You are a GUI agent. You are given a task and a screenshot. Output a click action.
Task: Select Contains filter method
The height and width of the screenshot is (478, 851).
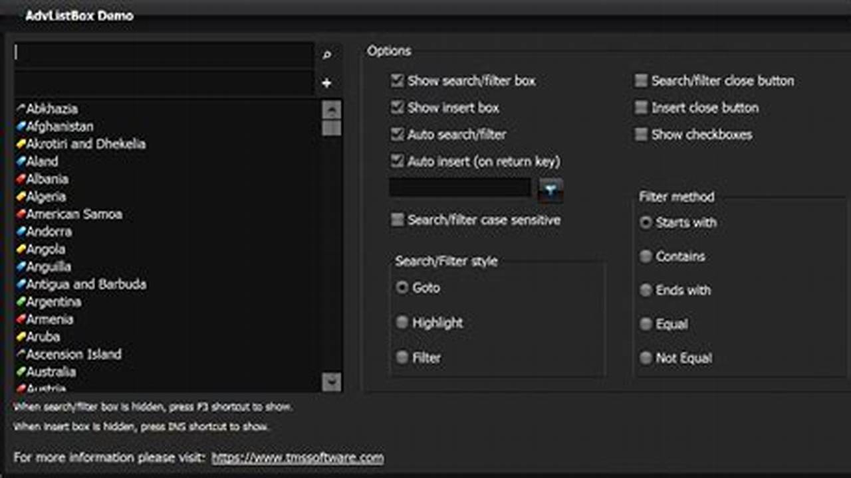coord(646,256)
